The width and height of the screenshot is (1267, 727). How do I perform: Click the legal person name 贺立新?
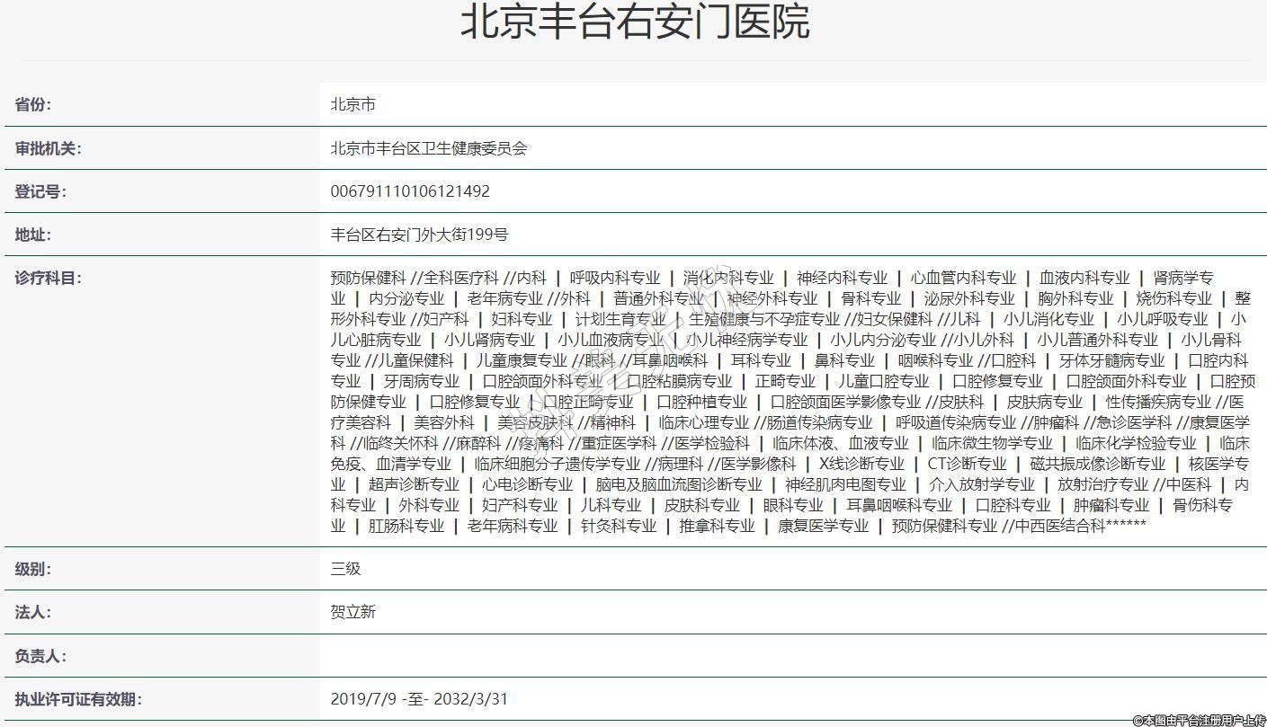pyautogui.click(x=352, y=612)
